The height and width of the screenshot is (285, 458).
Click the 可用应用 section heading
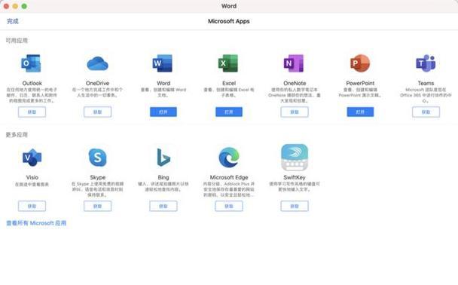click(x=17, y=41)
